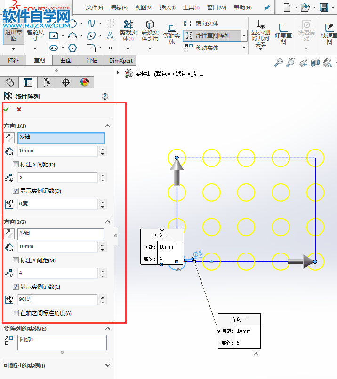Click the Zoom to Area icon
The image size is (337, 379).
pyautogui.click(x=291, y=63)
